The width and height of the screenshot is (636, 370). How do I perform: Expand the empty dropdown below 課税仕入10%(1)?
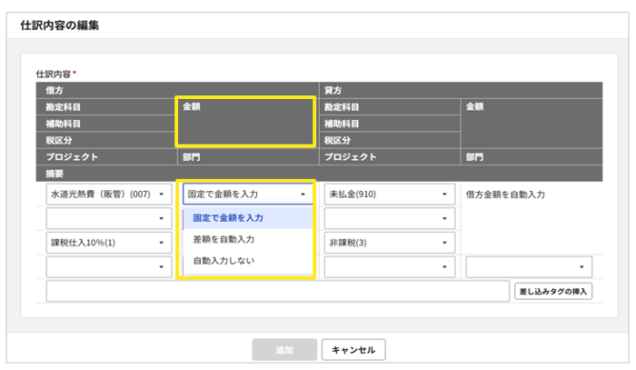107,267
